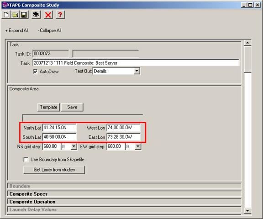The image size is (263, 219).
Task: Click Get Limits from studies button
Action: (x=54, y=170)
